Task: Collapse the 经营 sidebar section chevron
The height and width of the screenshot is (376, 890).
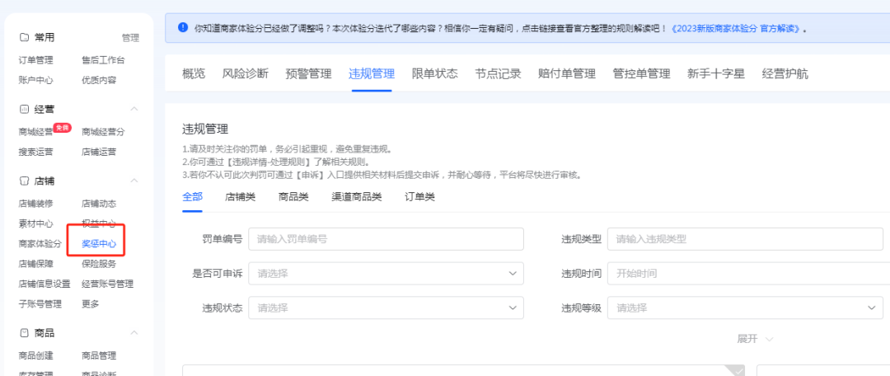Action: (x=134, y=109)
